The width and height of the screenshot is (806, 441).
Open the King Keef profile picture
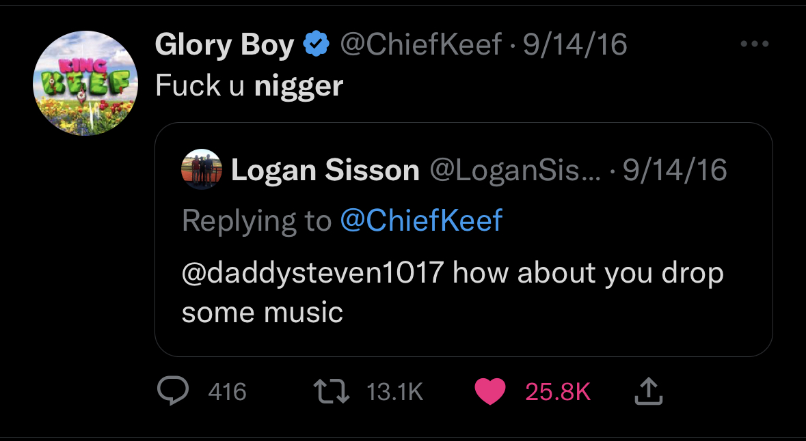click(85, 83)
